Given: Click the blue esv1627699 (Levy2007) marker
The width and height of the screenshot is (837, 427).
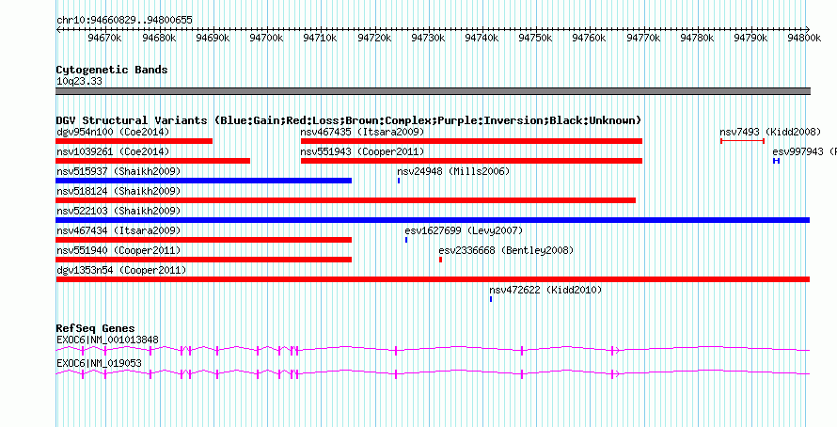Looking at the screenshot, I should click(x=406, y=240).
